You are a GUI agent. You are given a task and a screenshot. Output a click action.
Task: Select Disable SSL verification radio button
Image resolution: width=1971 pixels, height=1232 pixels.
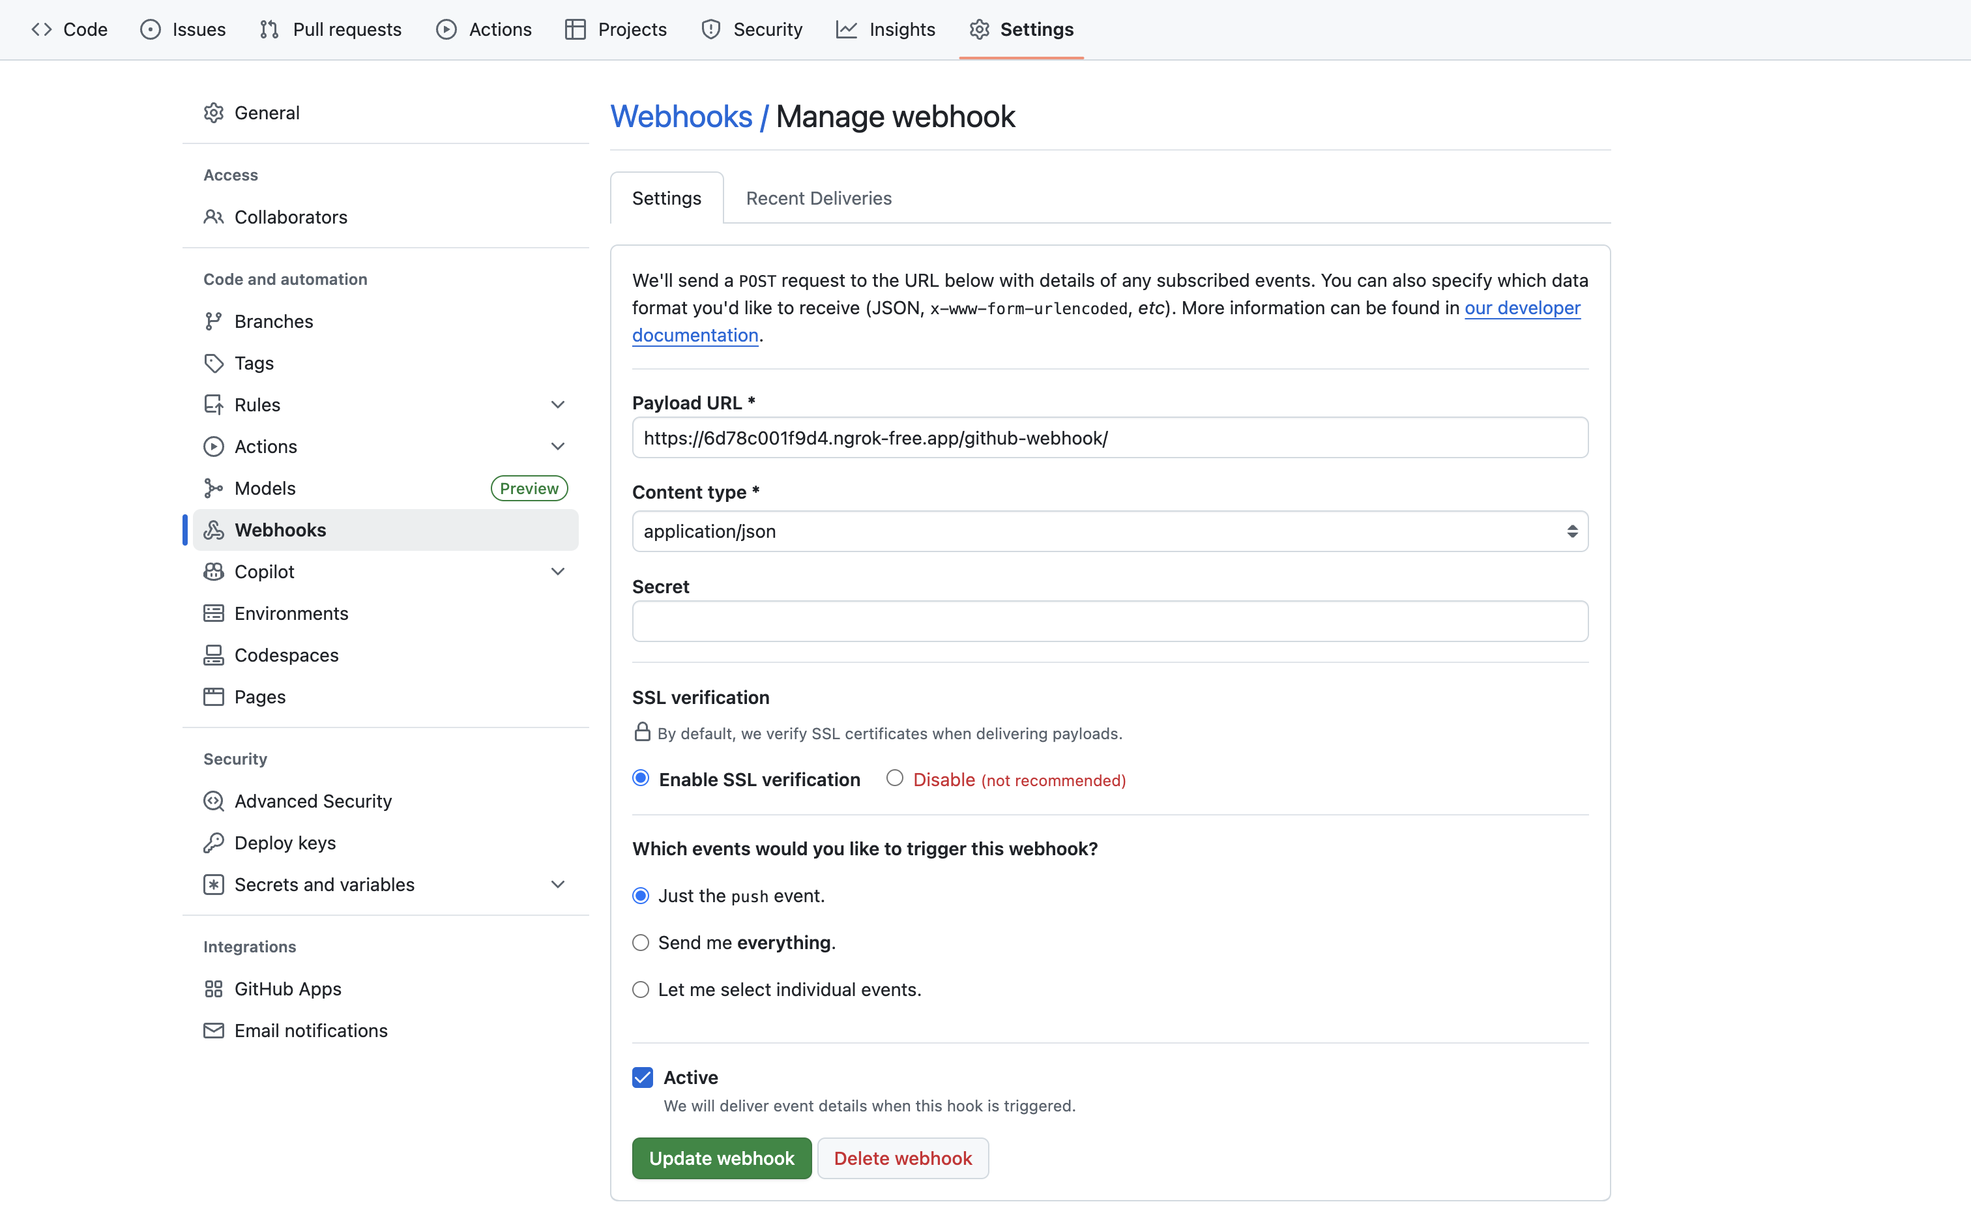(x=895, y=778)
